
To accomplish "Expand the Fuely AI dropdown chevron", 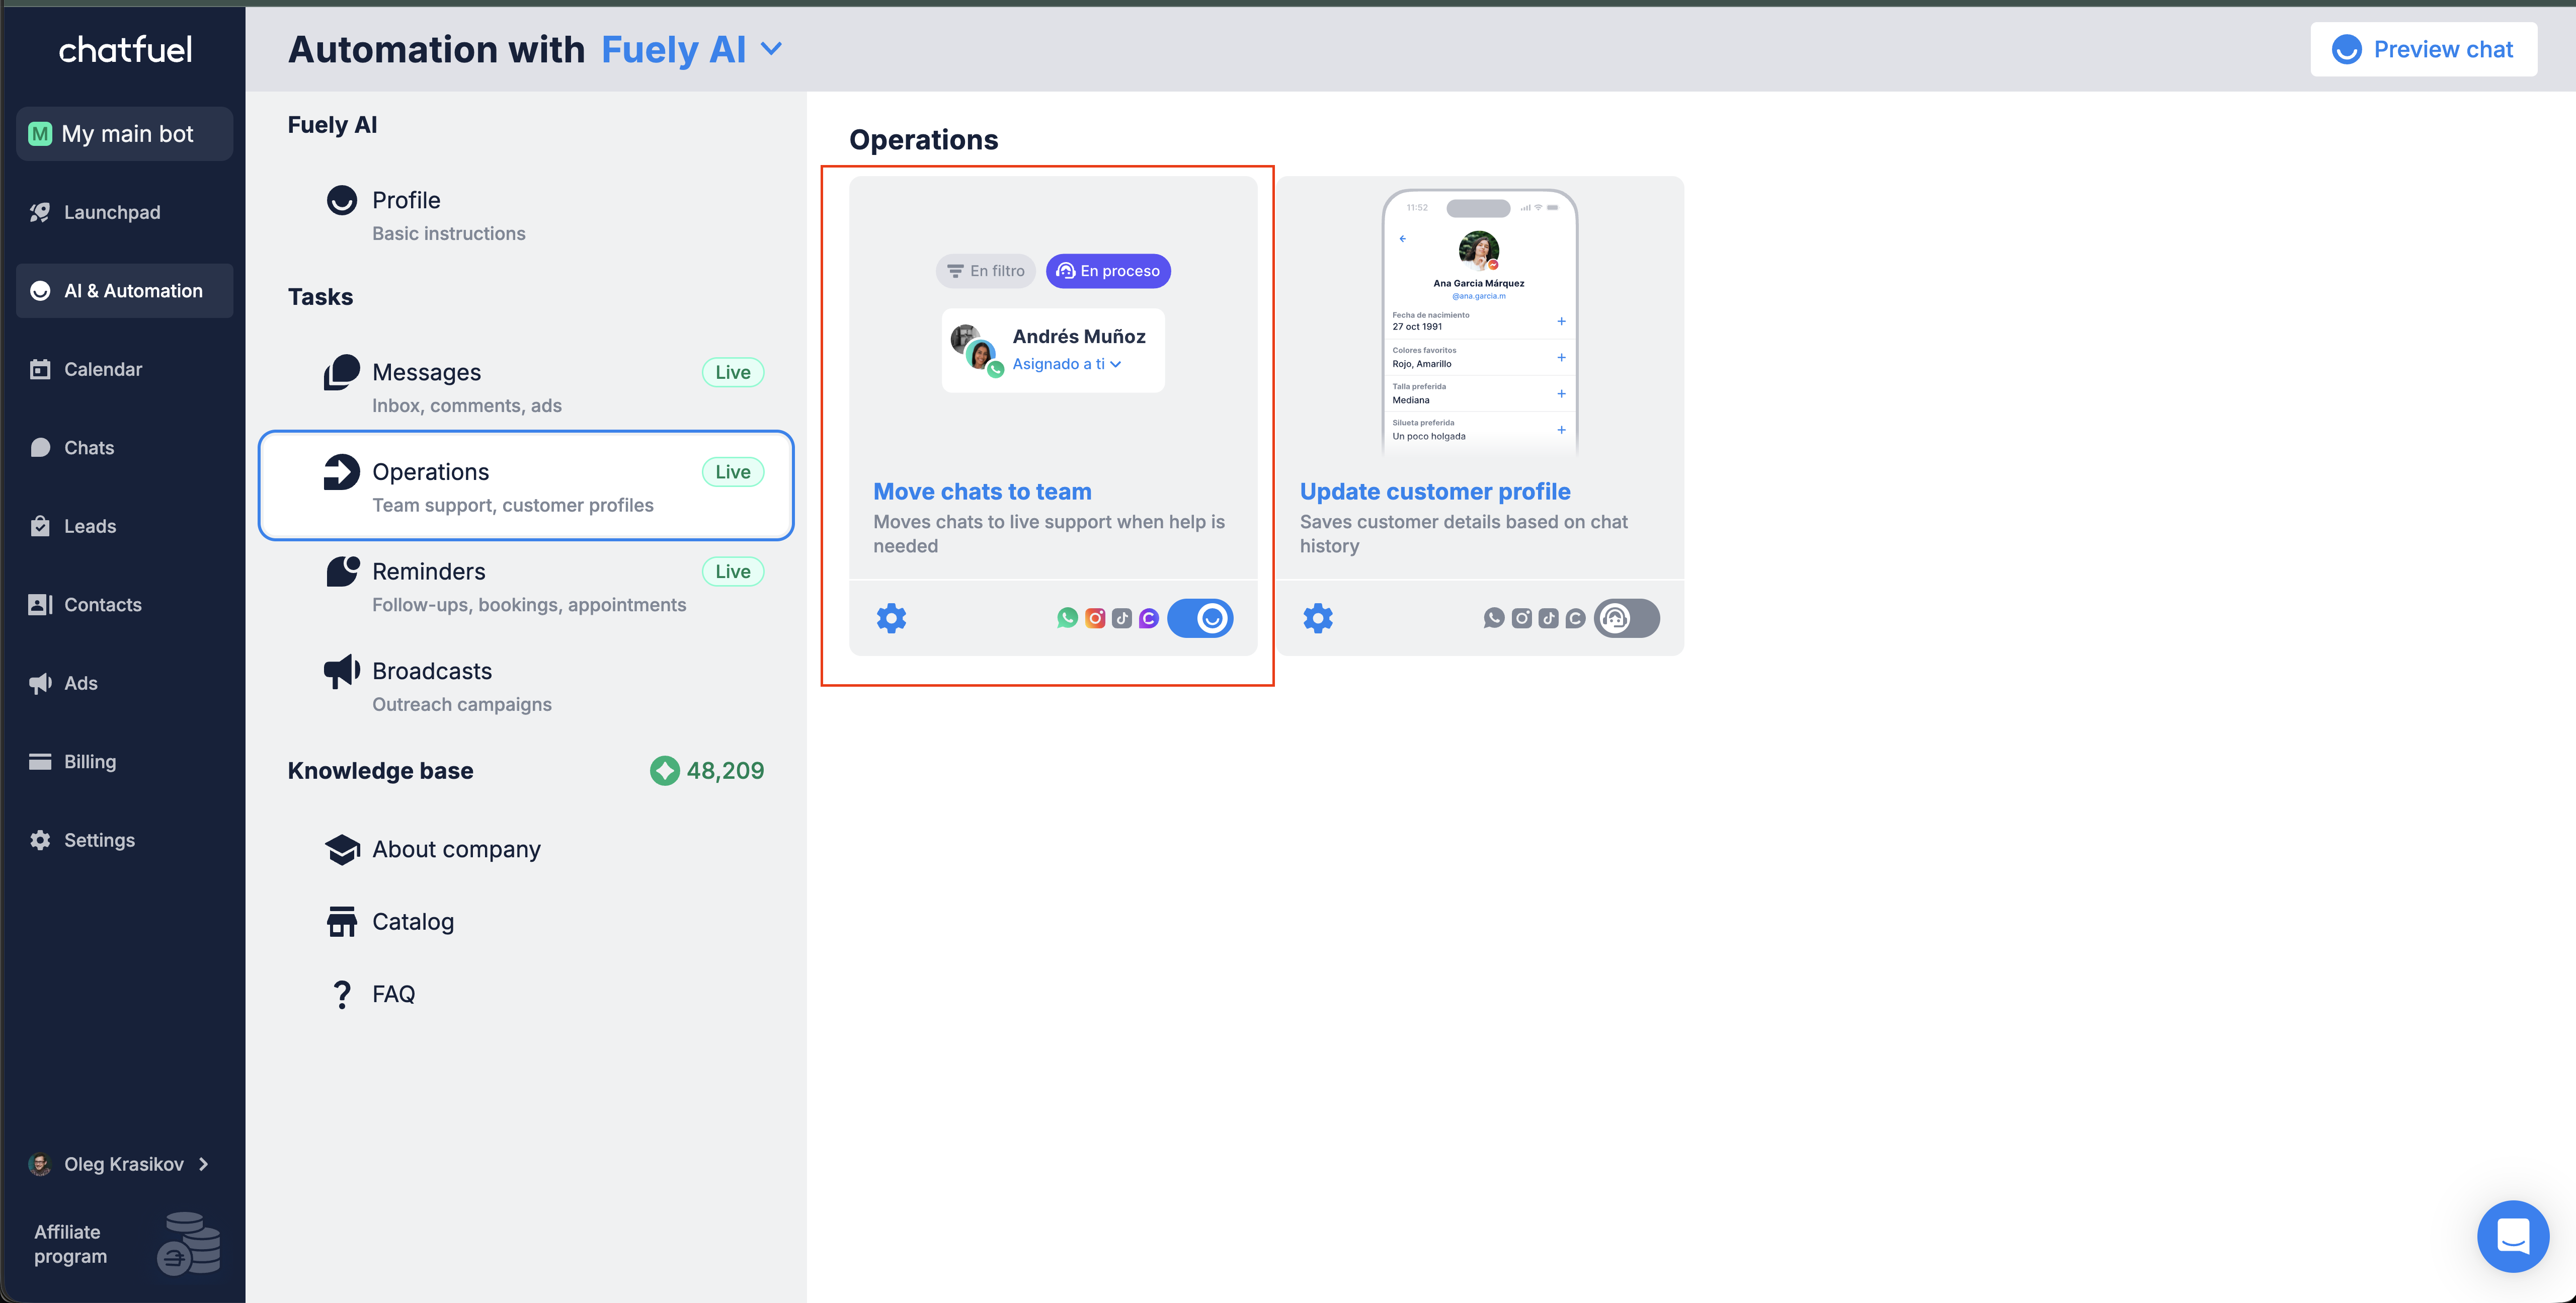I will 771,49.
